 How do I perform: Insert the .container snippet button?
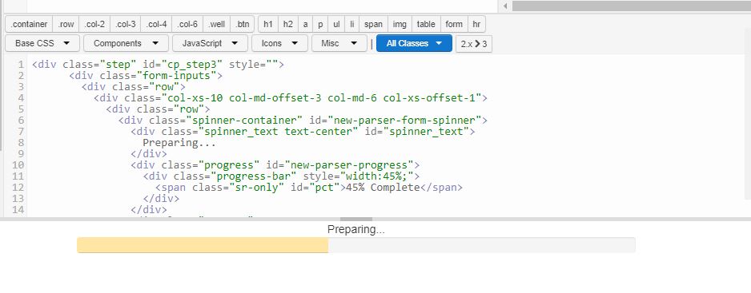click(x=29, y=24)
